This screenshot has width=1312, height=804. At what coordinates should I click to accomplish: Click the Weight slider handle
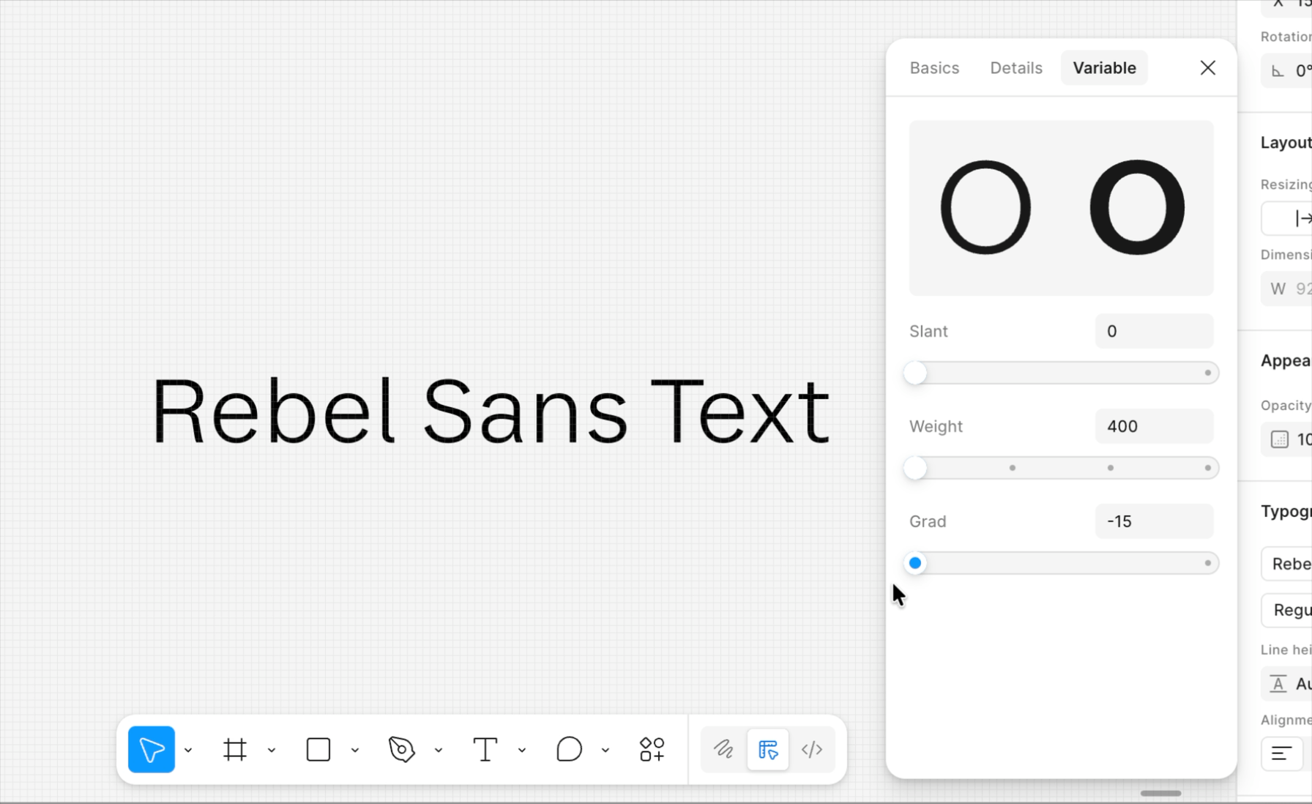[915, 468]
